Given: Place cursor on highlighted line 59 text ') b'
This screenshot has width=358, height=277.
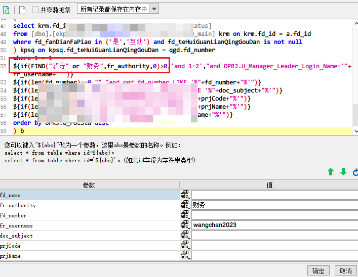Looking at the screenshot, I should [x=19, y=131].
